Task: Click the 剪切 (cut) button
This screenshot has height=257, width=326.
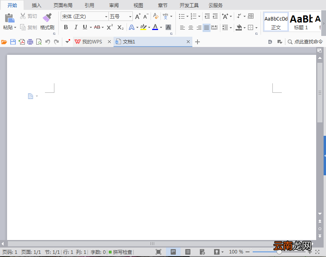Action: coord(29,16)
